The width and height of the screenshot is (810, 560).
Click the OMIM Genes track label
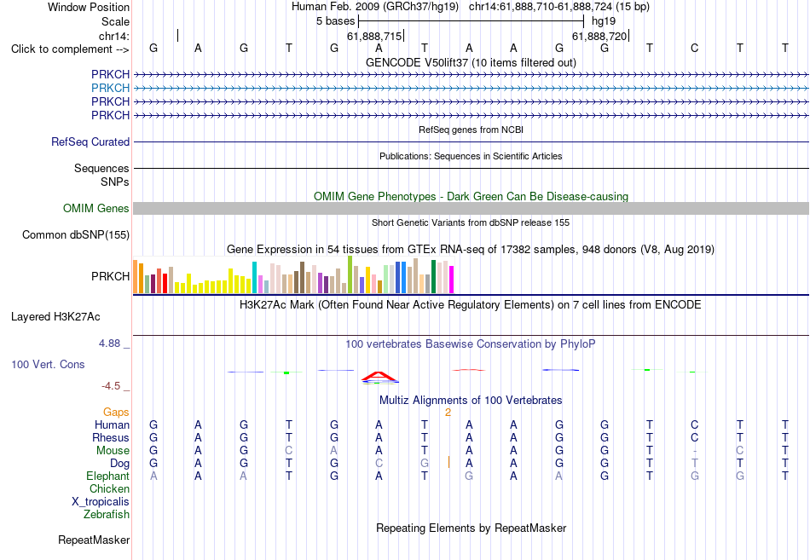pos(95,208)
